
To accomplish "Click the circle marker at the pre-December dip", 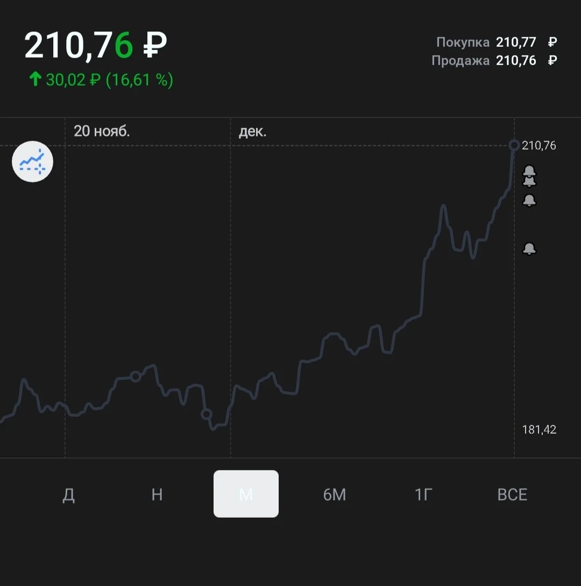I will point(207,414).
